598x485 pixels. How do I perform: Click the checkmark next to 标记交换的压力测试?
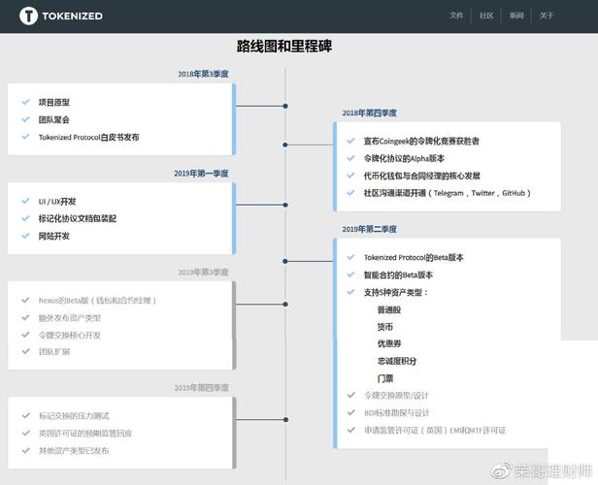(25, 415)
